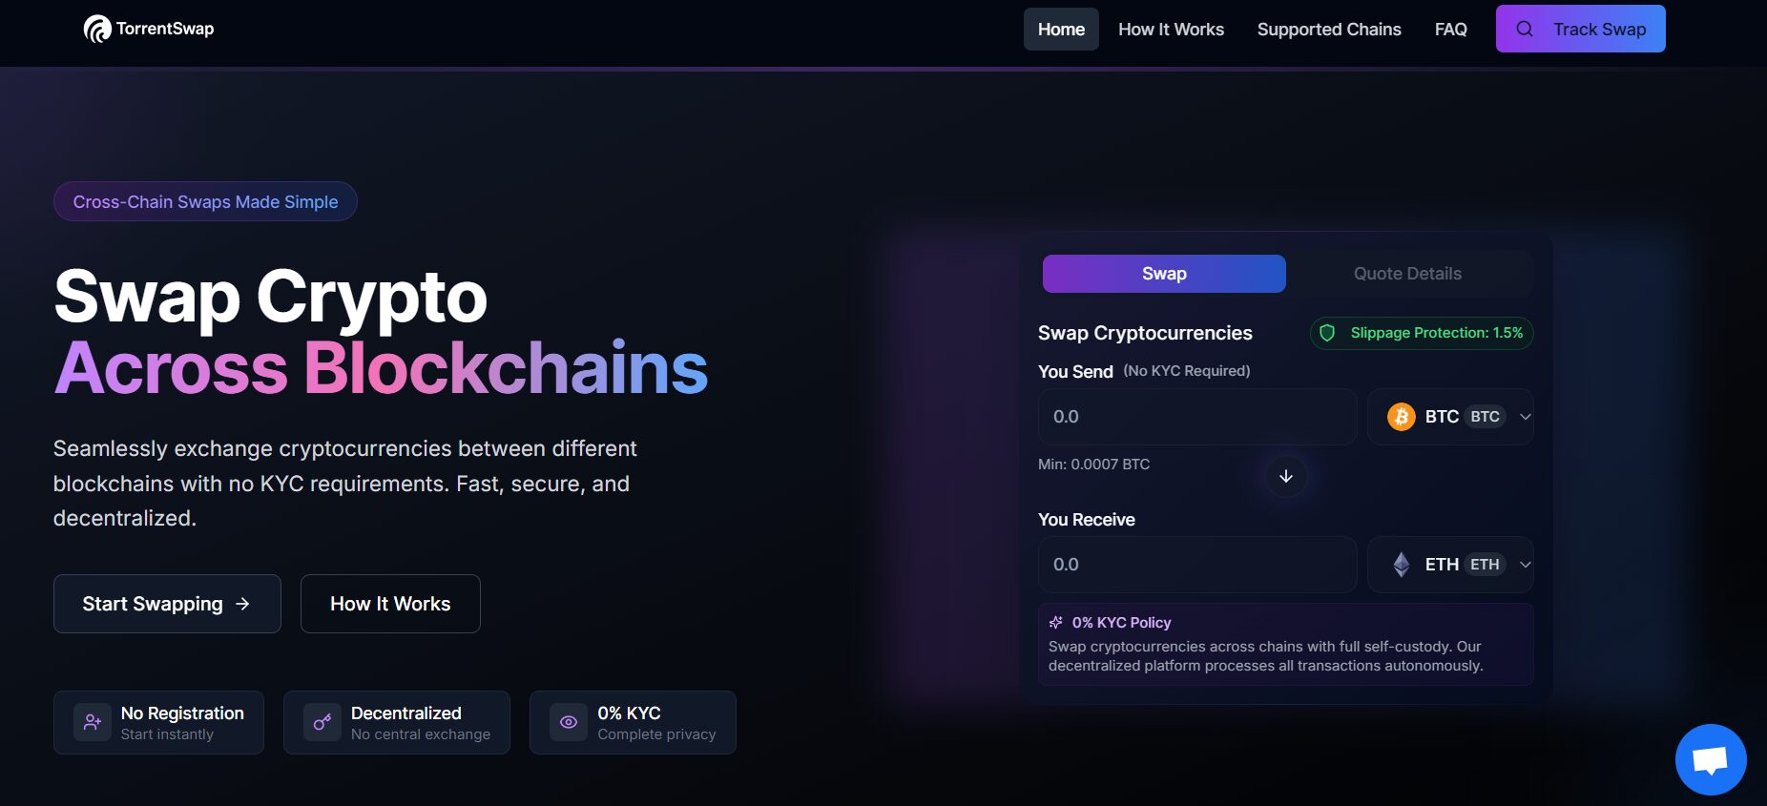
Task: Open the ETH currency dropdown
Action: coord(1526,564)
